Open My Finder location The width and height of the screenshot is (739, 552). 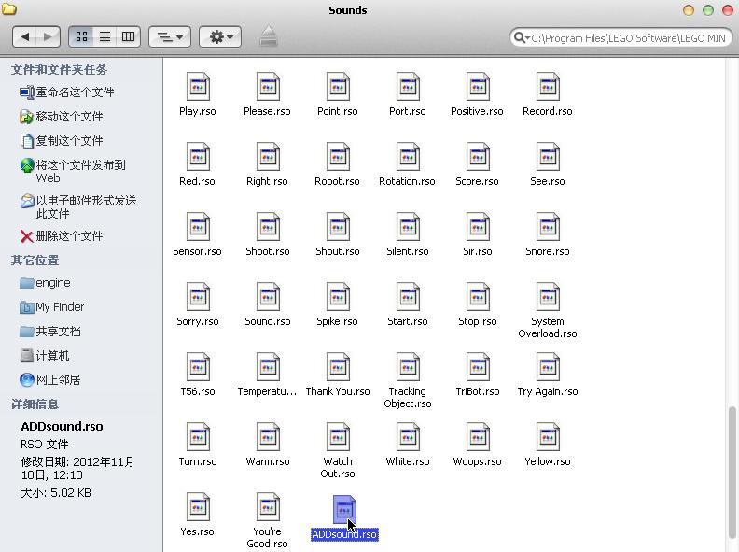point(52,307)
